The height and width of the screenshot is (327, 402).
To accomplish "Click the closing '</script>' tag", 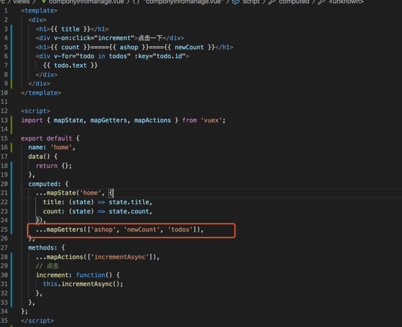I will coord(37,321).
